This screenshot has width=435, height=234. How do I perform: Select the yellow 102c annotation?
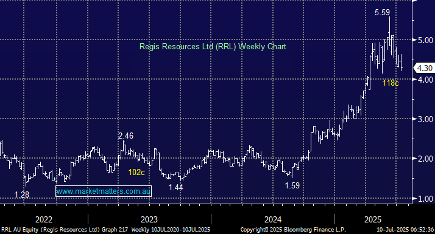(136, 172)
